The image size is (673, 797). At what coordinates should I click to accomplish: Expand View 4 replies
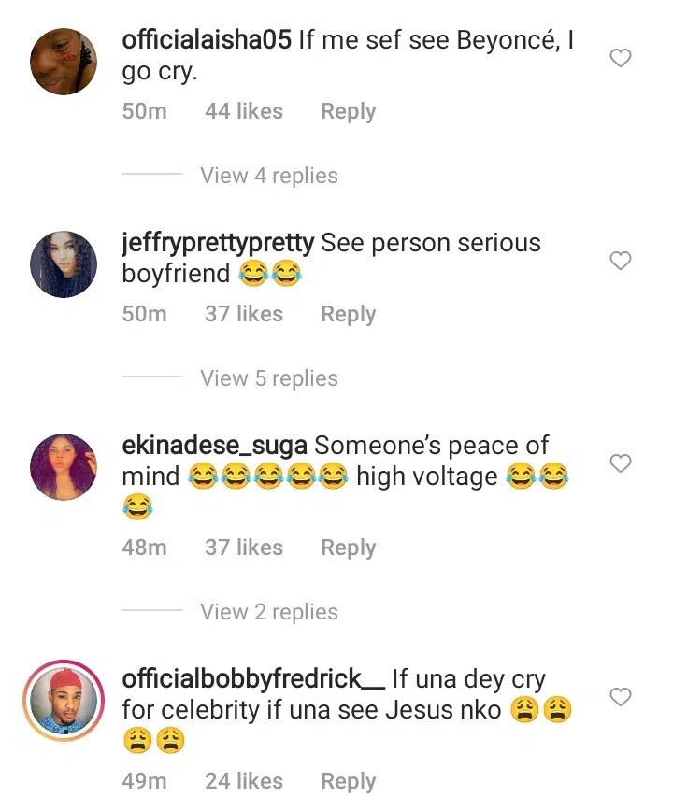pos(269,176)
